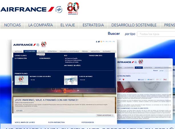
Task: Open AIR FRANCE 80 AÑOS link in preview
Action: point(72,65)
